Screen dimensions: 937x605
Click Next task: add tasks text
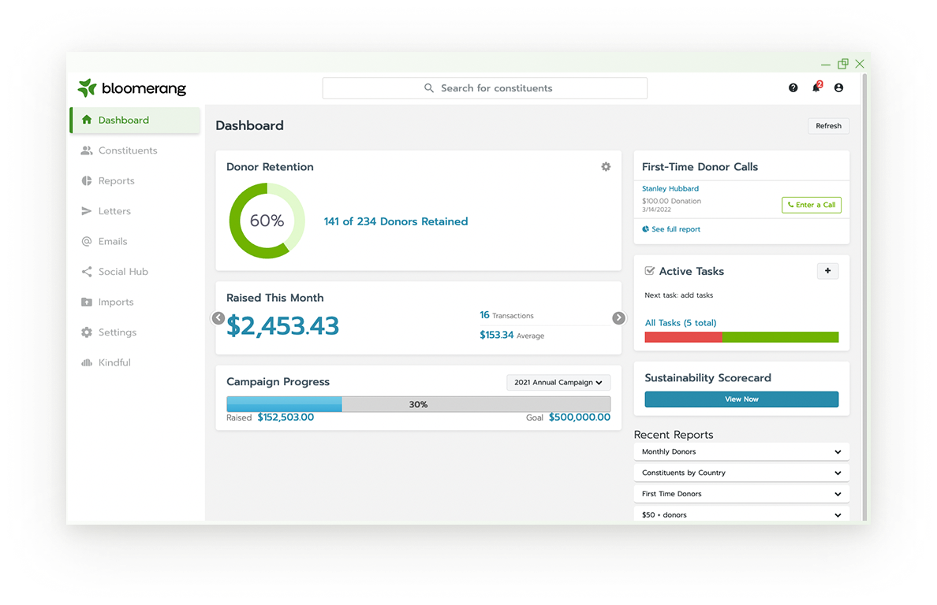[678, 295]
